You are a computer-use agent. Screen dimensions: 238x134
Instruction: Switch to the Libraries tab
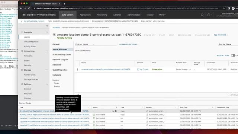(117, 15)
